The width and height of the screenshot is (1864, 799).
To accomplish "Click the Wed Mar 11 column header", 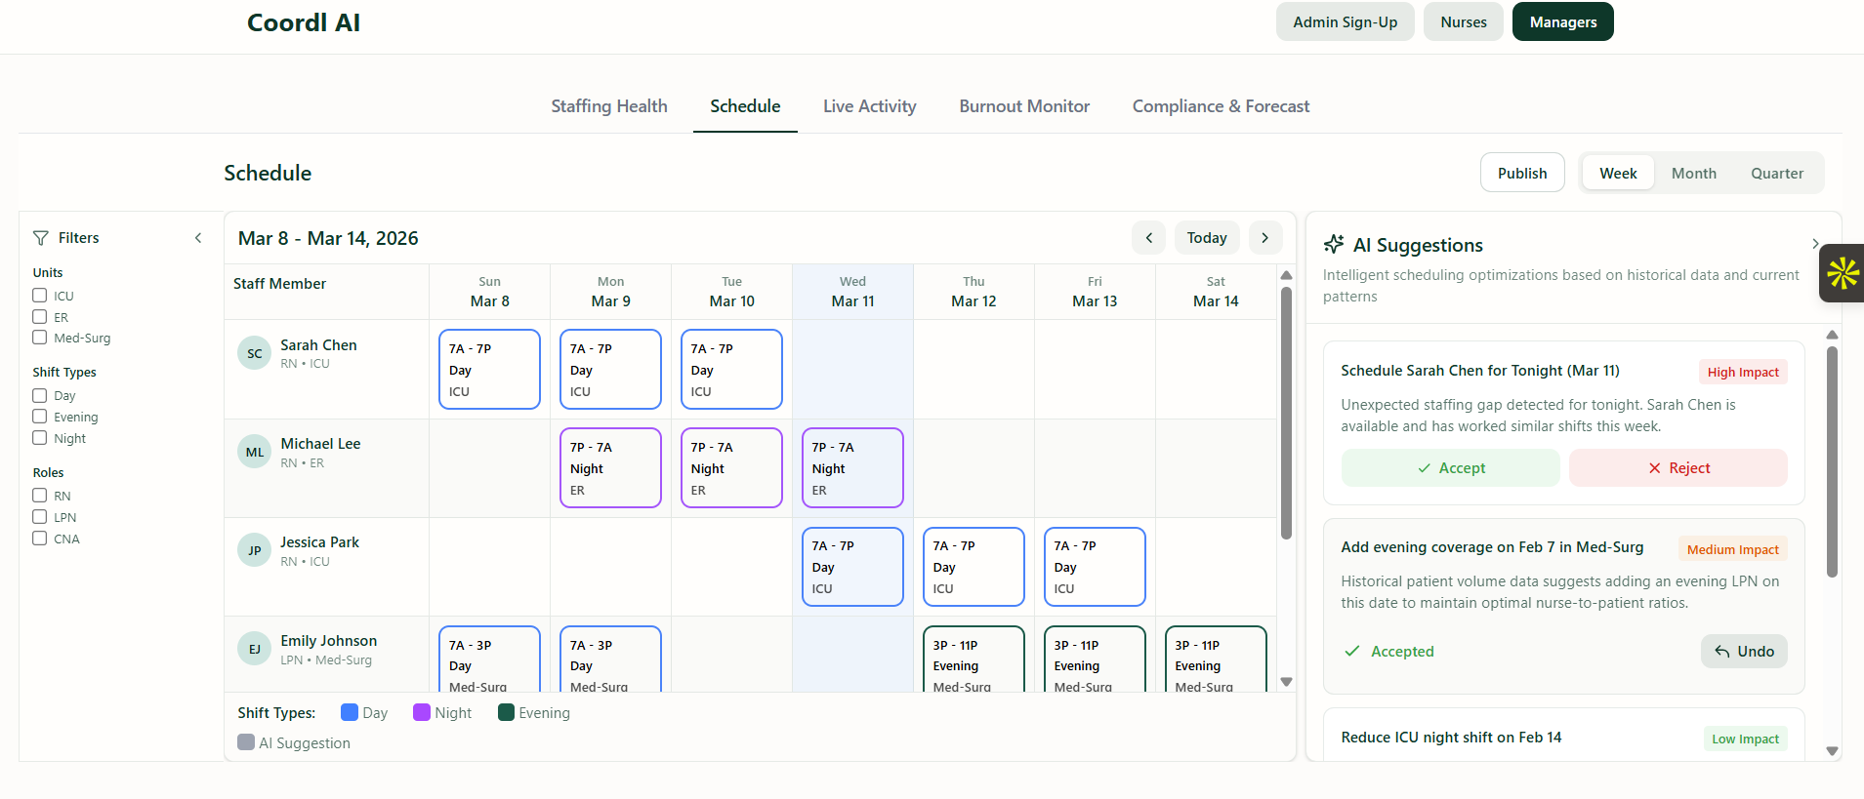I will [852, 292].
